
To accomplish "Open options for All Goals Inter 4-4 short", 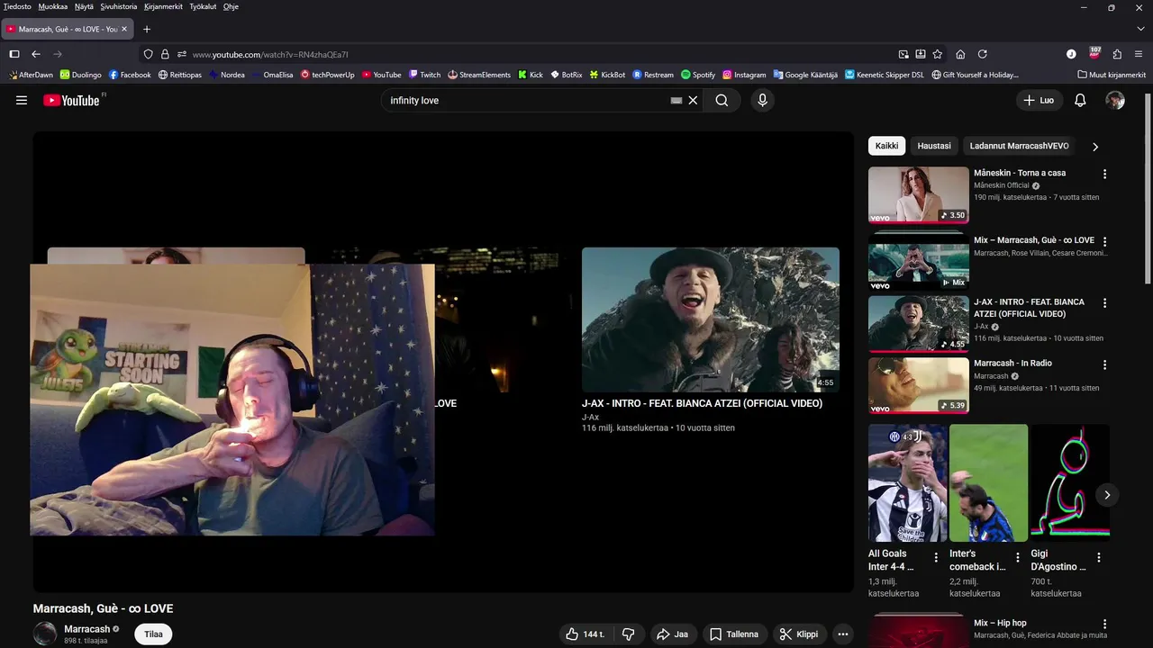I will [936, 558].
